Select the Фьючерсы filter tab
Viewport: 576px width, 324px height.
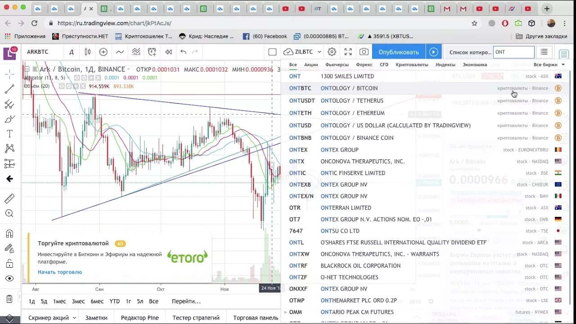point(337,65)
